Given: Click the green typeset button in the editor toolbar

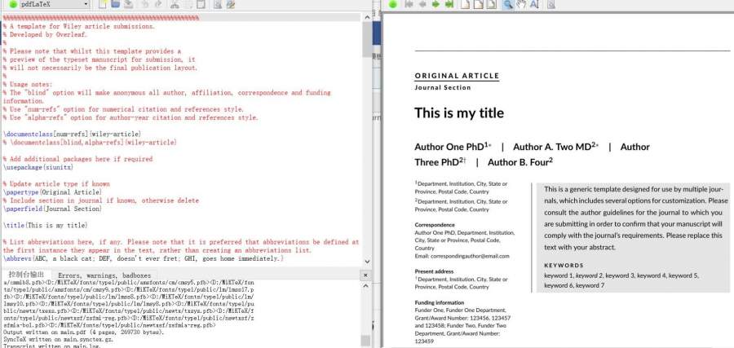Looking at the screenshot, I should (13, 5).
